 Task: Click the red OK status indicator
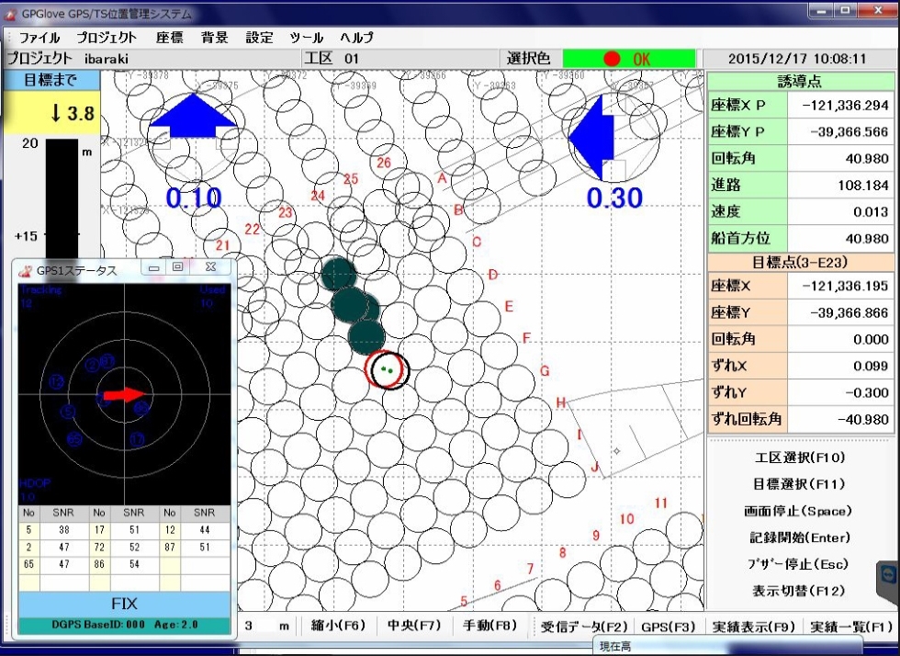pyautogui.click(x=628, y=59)
